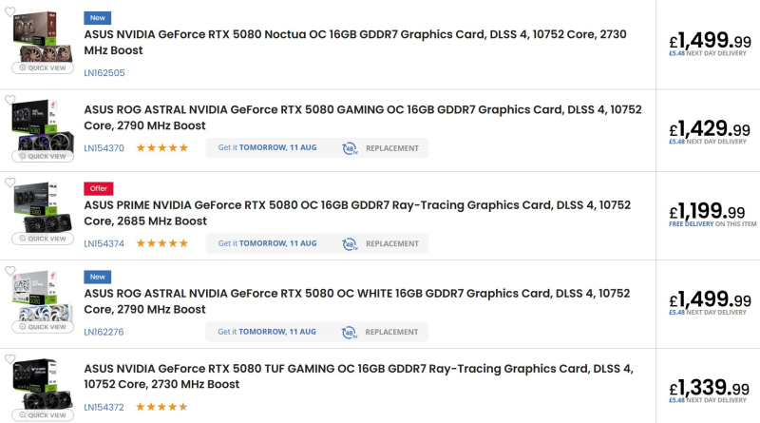Image resolution: width=760 pixels, height=423 pixels.
Task: Open Quick View for Noctua OC card
Action: (x=41, y=67)
